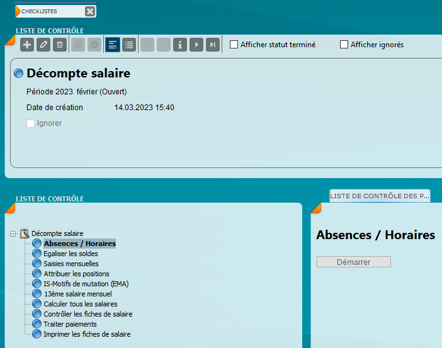442x348 pixels.
Task: Click the greyed checkmark confirm icon
Action: [78, 45]
